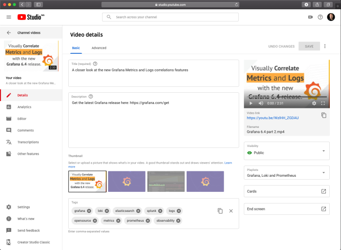Viewport: 341px width, 250px height.
Task: Open the Cards editor external link icon
Action: click(x=323, y=191)
